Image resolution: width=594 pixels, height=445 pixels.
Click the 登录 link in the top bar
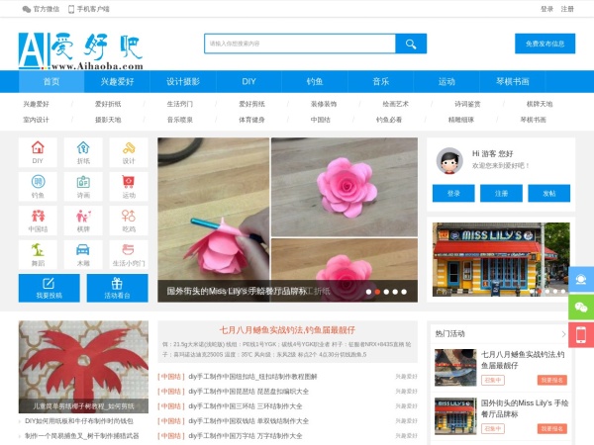point(546,9)
